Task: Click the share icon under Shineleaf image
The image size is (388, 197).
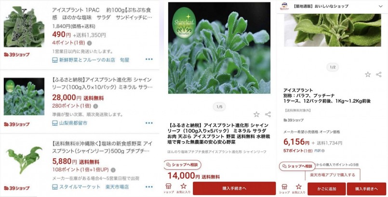Action: coord(268,114)
